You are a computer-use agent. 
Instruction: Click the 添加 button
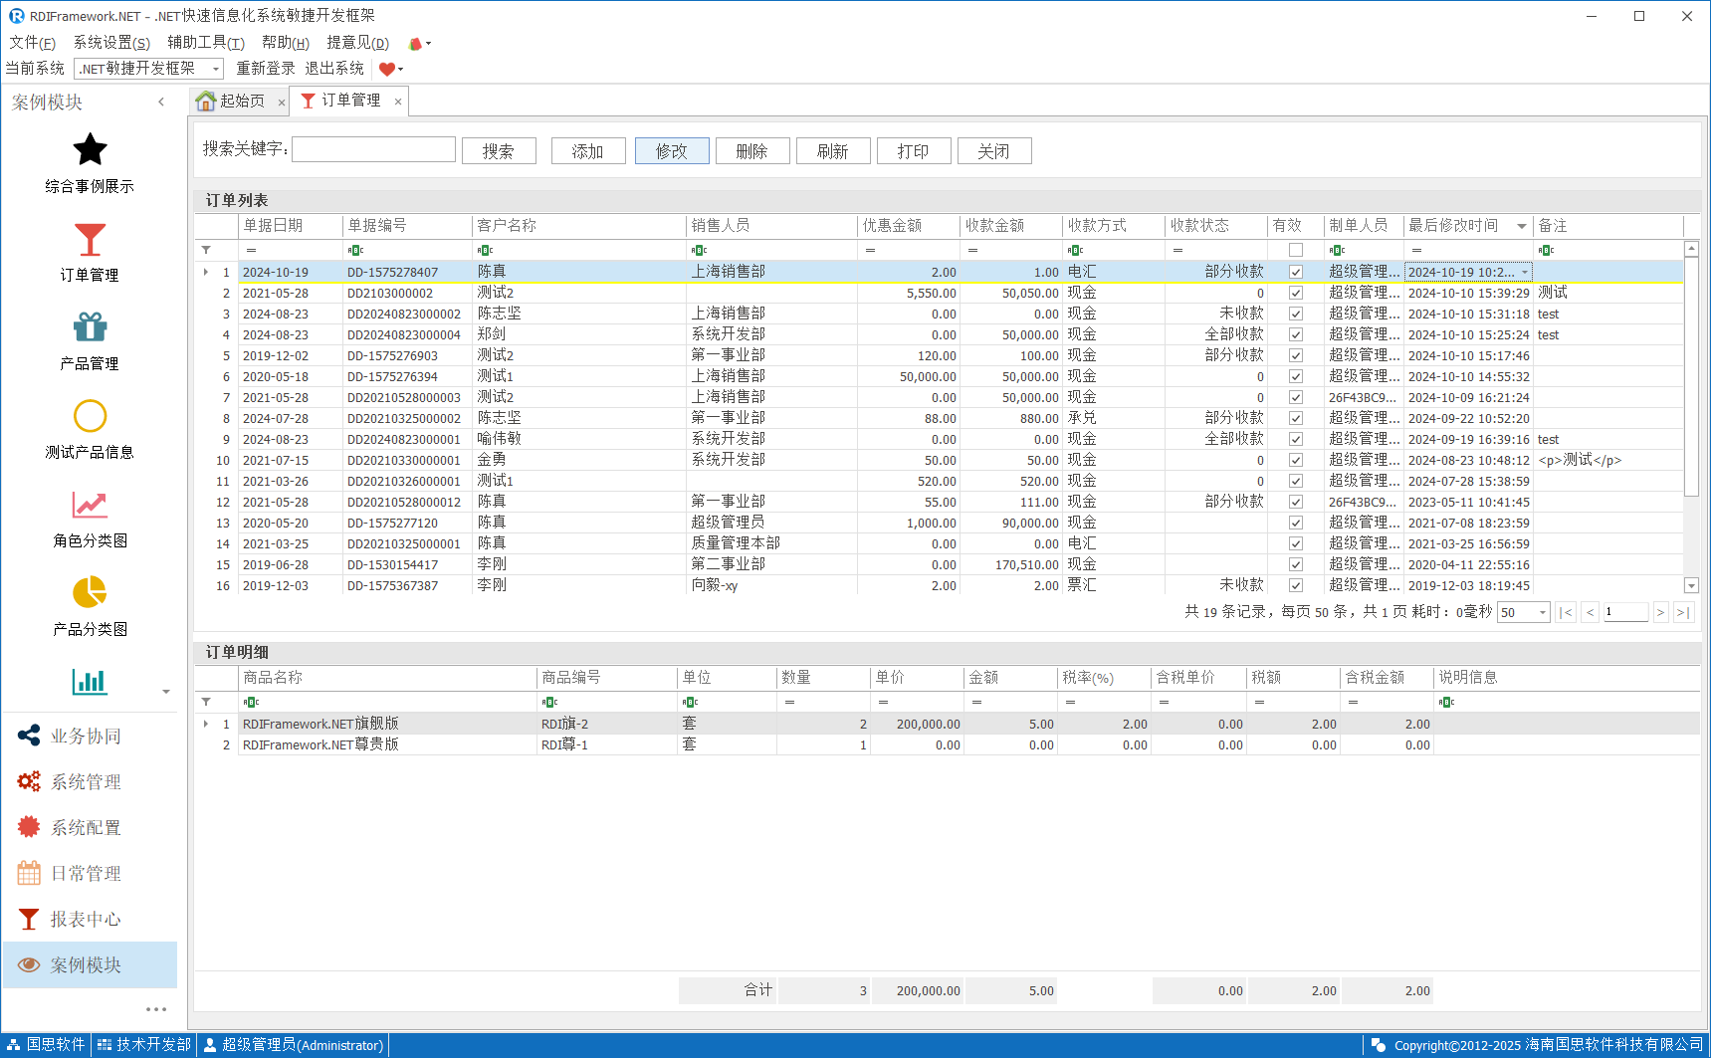click(x=587, y=151)
